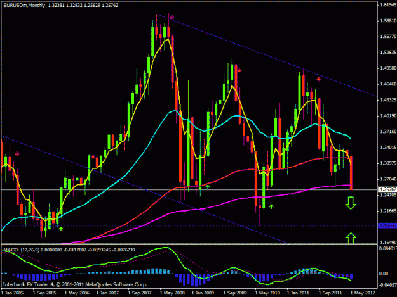The image size is (397, 297).
Task: Click the large hollow green up arrow
Action: [351, 238]
